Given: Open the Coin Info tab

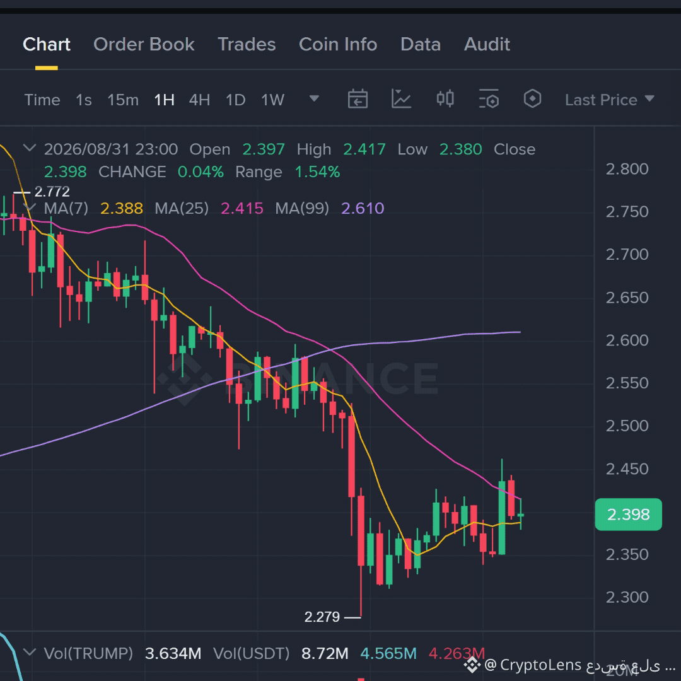Looking at the screenshot, I should [x=338, y=44].
